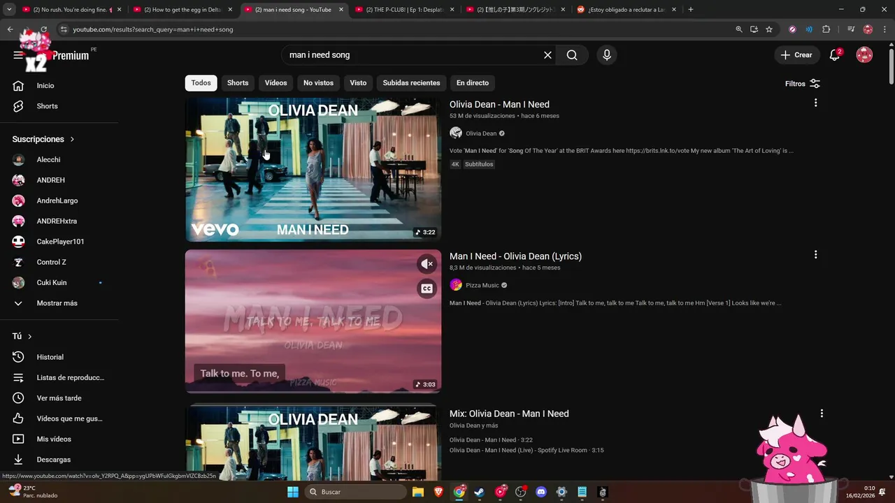This screenshot has height=503, width=895.
Task: Open 'Man I Need - Olivia Dean (Lyrics)' title
Action: (x=515, y=256)
